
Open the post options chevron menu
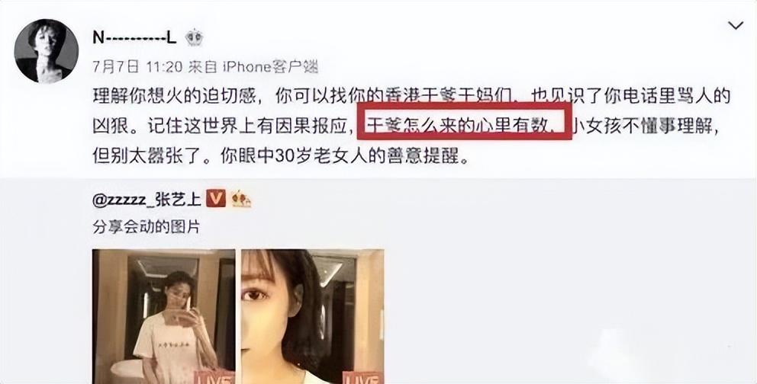736,26
